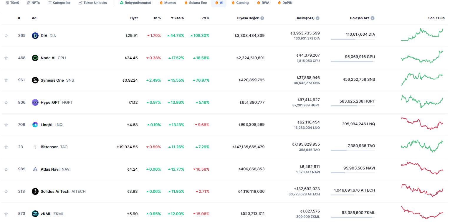Click the Bittensor TAO logo

pyautogui.click(x=35, y=147)
